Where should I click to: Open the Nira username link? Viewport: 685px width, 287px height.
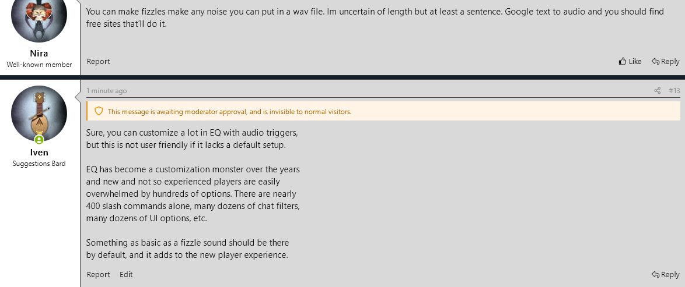[39, 54]
